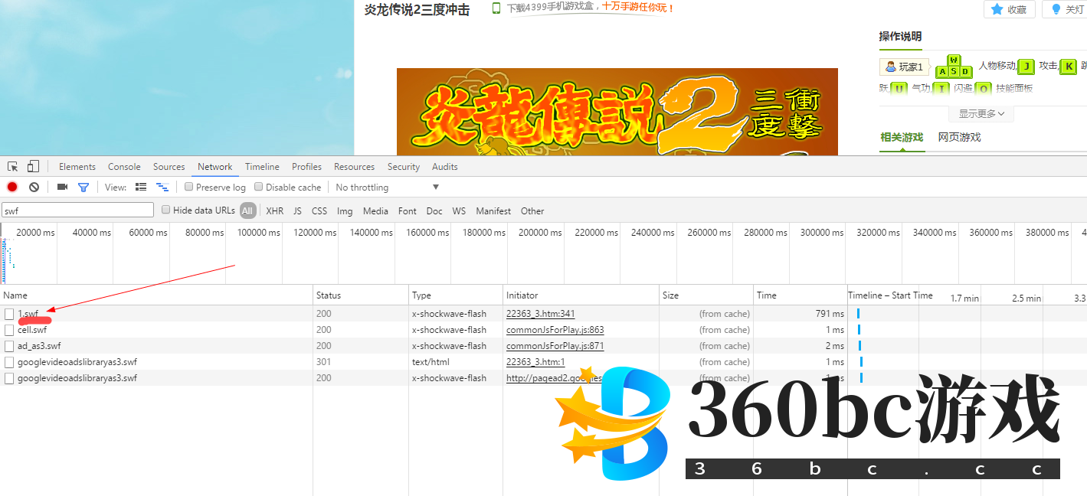The width and height of the screenshot is (1087, 496).
Task: Switch to large request rows view
Action: click(x=141, y=188)
